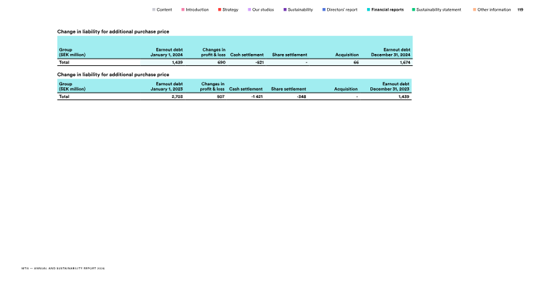Click the lilac Our studios square marker
Image resolution: width=534 pixels, height=284 pixels.
tap(249, 10)
